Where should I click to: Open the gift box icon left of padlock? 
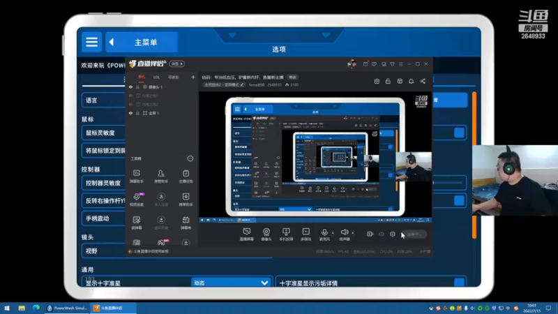pyautogui.click(x=377, y=81)
